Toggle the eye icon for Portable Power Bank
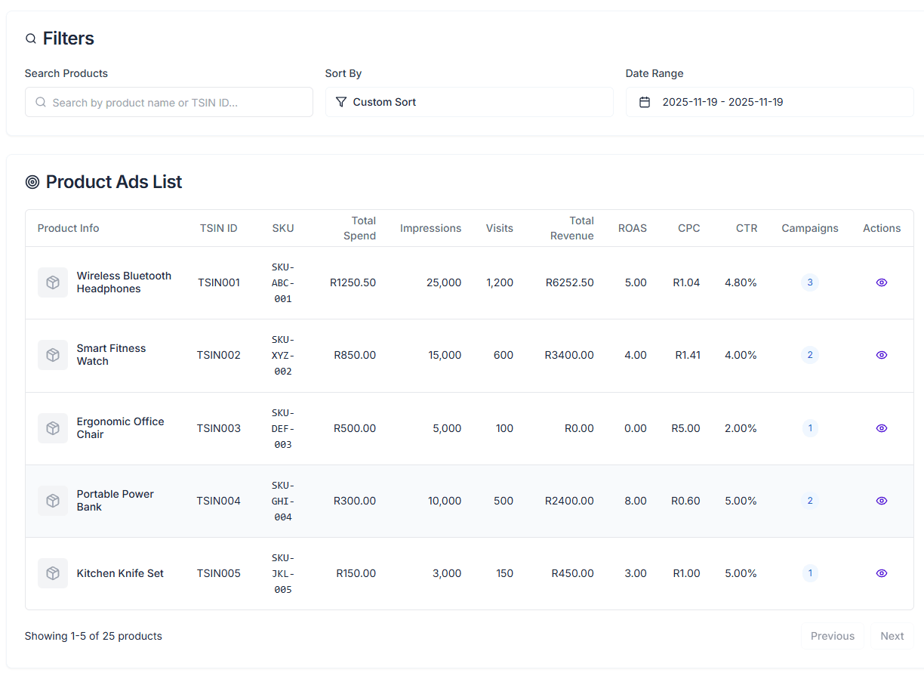Image resolution: width=924 pixels, height=682 pixels. point(881,501)
